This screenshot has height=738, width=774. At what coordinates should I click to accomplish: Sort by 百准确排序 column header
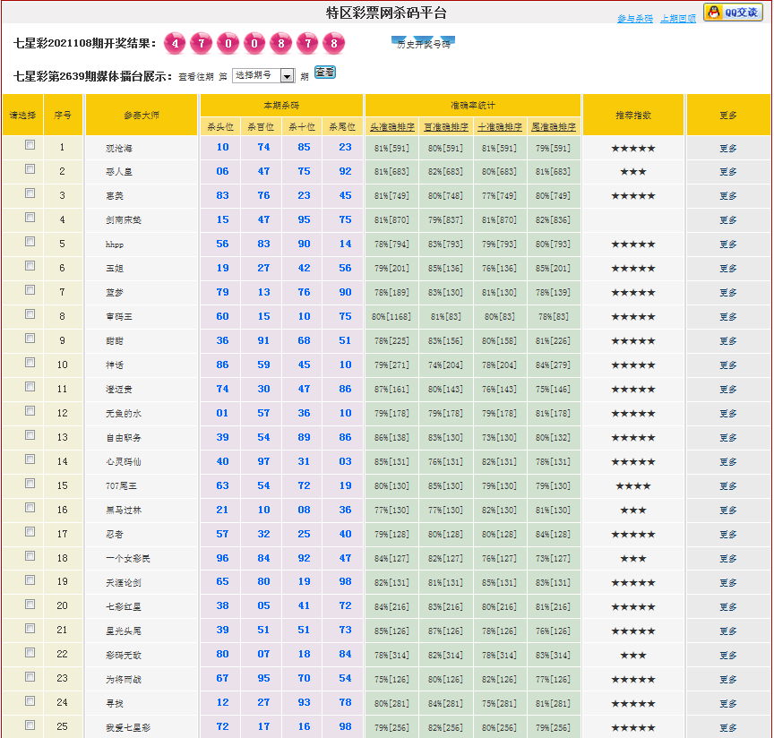(445, 127)
